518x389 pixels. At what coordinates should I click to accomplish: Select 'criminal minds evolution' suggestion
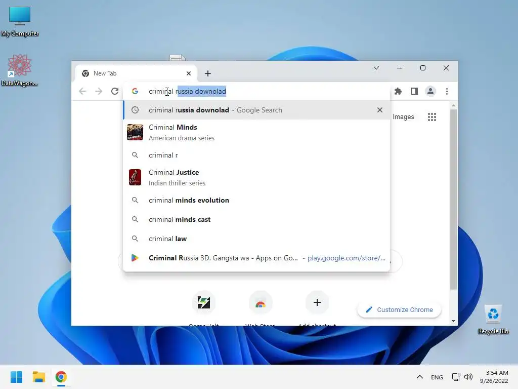pyautogui.click(x=256, y=200)
